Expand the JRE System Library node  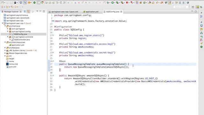[5, 50]
